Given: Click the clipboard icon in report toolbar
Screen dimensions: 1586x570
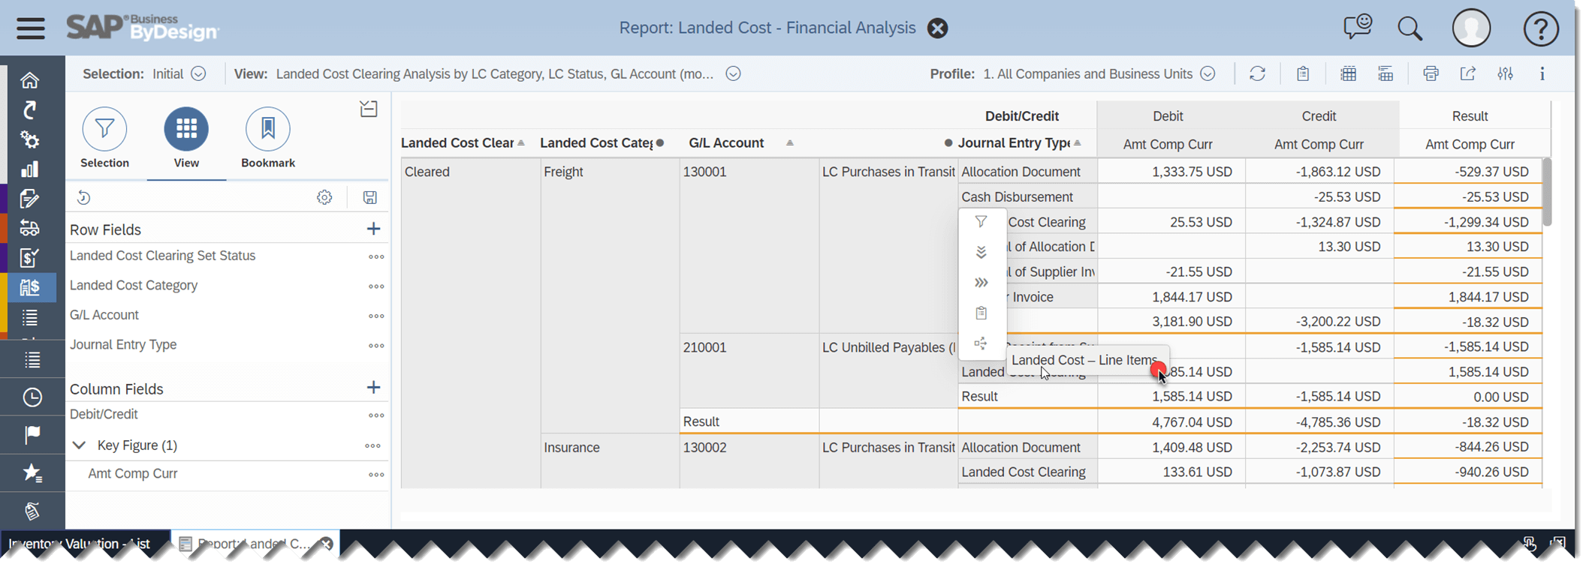Looking at the screenshot, I should point(1303,73).
